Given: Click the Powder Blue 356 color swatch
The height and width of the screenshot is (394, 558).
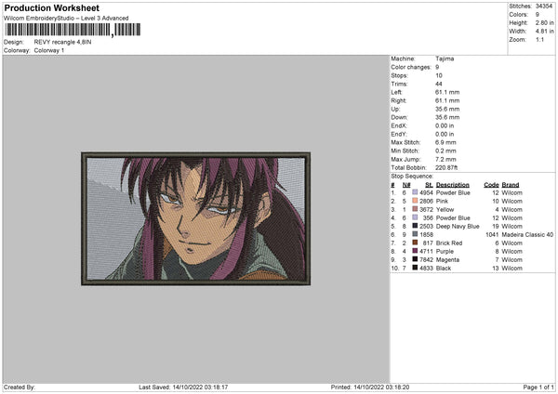Looking at the screenshot, I should tap(415, 217).
